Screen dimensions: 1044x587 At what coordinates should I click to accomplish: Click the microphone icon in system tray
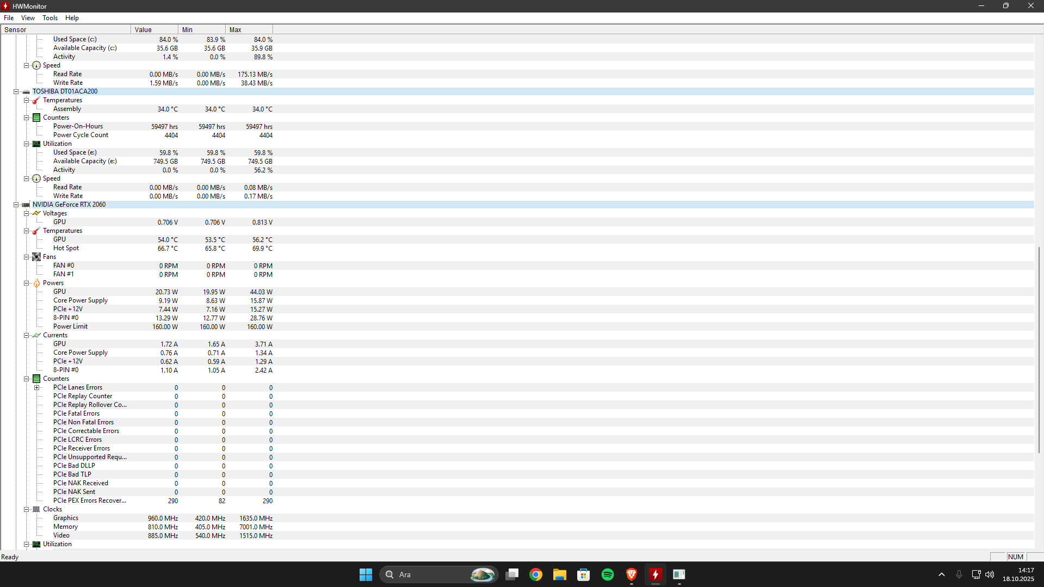[959, 574]
